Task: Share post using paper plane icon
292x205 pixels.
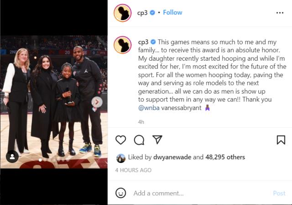Action: (x=157, y=140)
